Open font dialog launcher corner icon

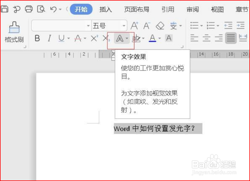(182, 47)
